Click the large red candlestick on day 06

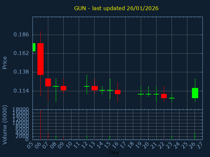(x=40, y=59)
